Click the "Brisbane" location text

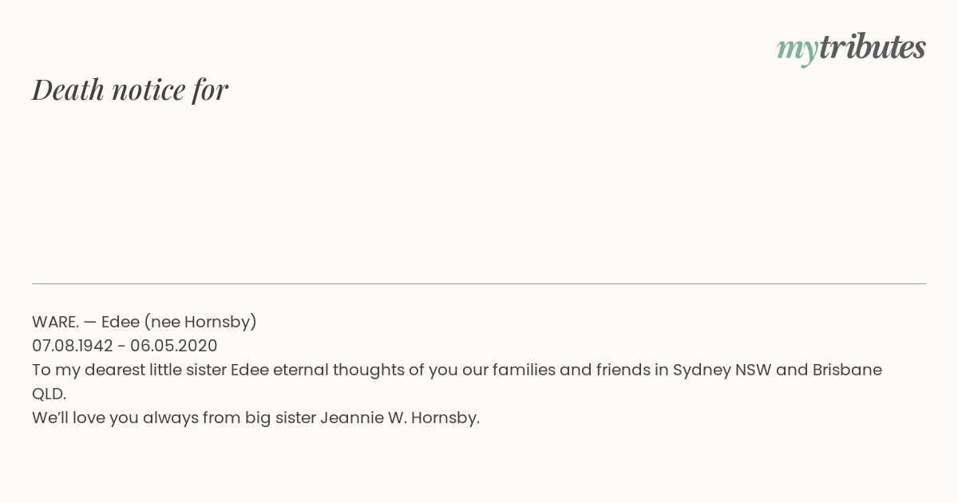(847, 370)
